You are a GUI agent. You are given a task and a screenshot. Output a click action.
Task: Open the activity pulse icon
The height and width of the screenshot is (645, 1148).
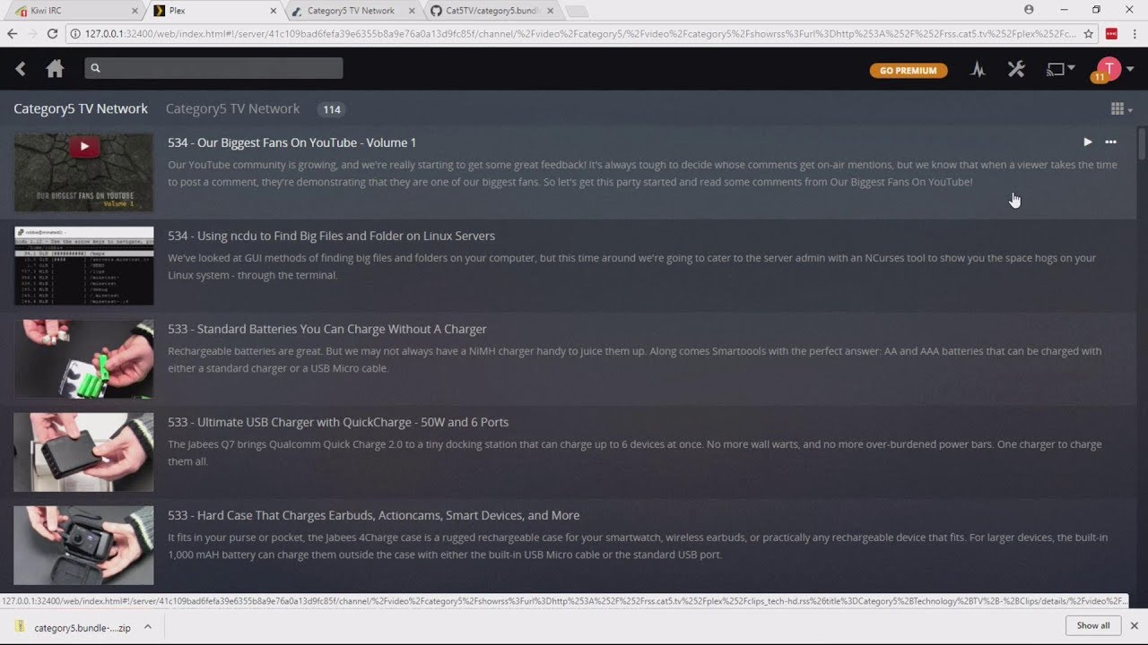(x=978, y=69)
